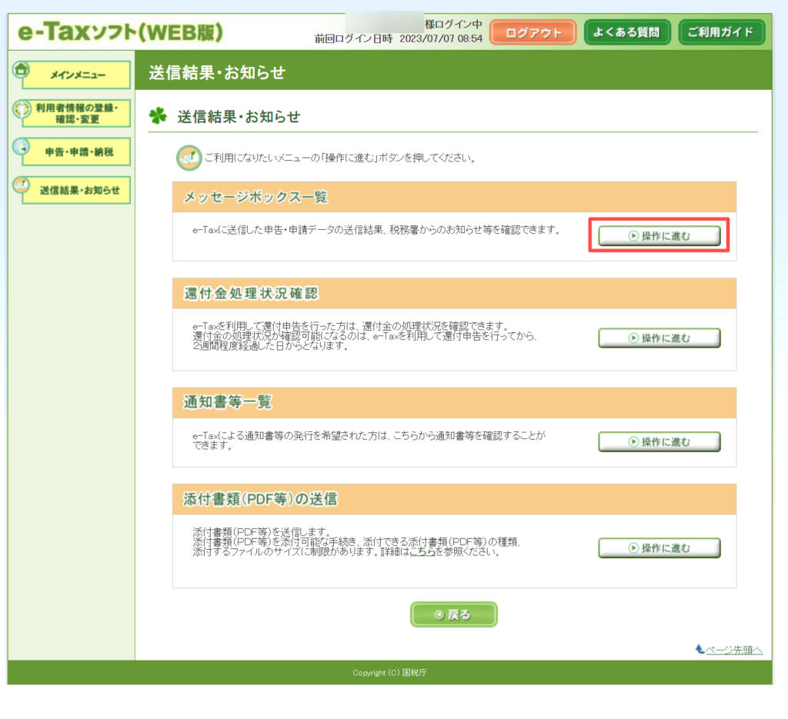Screen dimensions: 788x719
Task: Open the ご利用ガイド button
Action: [x=722, y=32]
